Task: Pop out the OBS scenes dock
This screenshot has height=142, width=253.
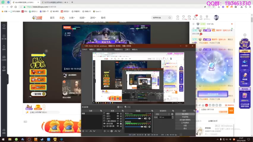Action: 101,111
